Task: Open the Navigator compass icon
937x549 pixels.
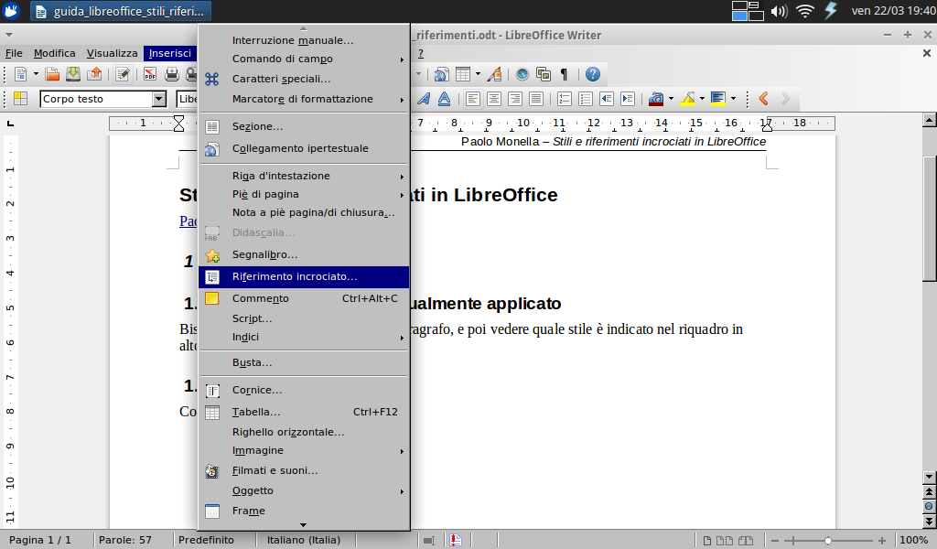Action: (x=522, y=74)
